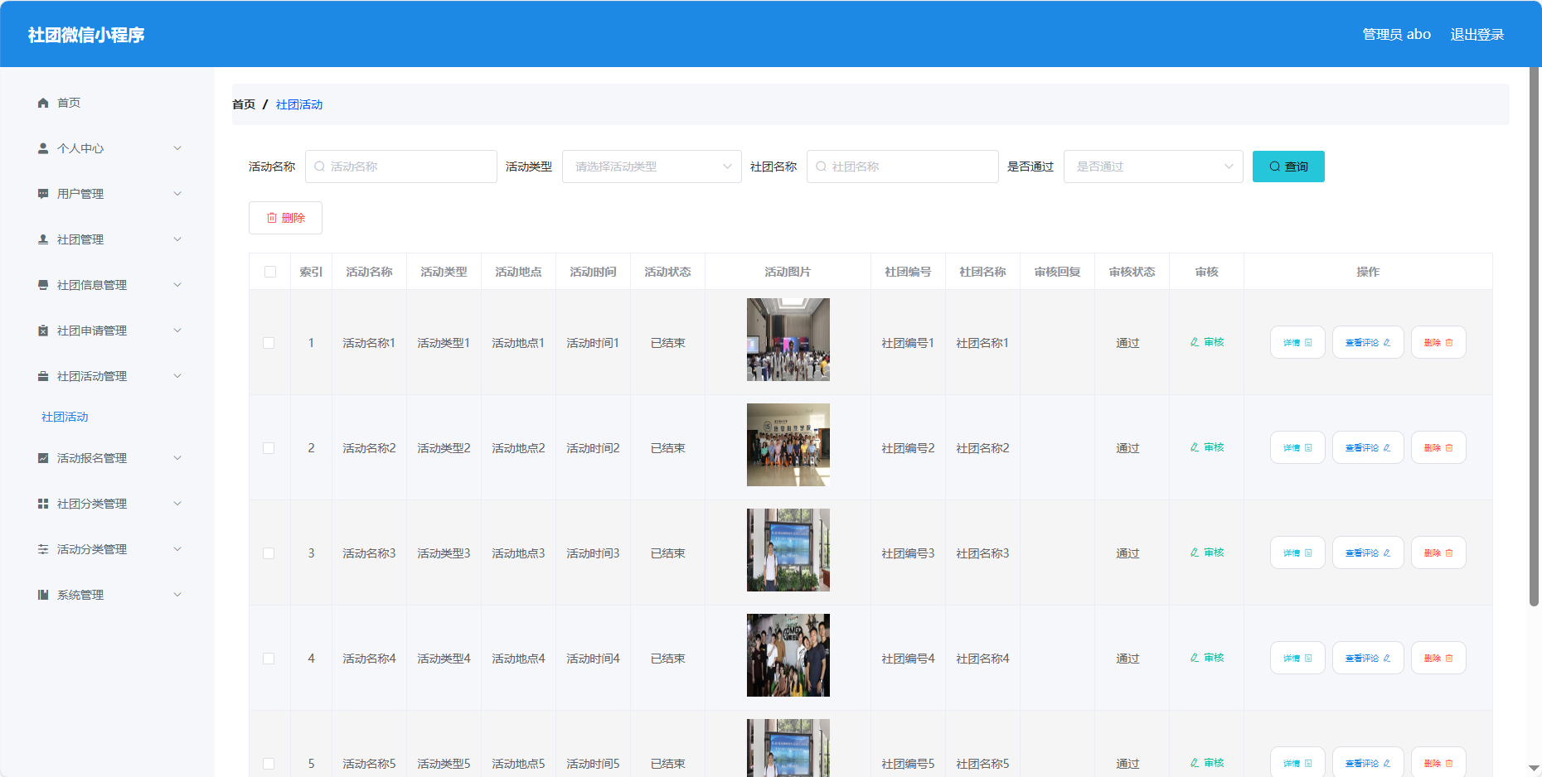This screenshot has height=777, width=1542.
Task: Expand 社团信息管理 with its chevron
Action: (x=177, y=285)
